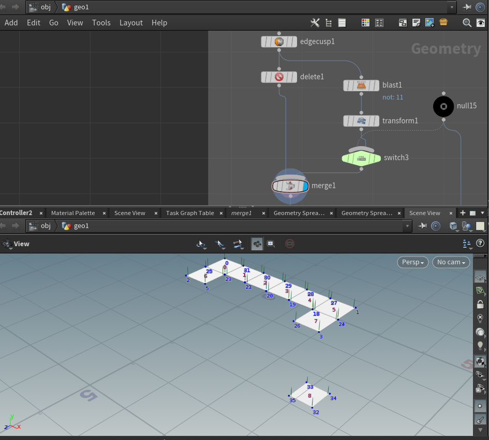489x440 pixels.
Task: Click the null15 node circle
Action: click(x=443, y=106)
